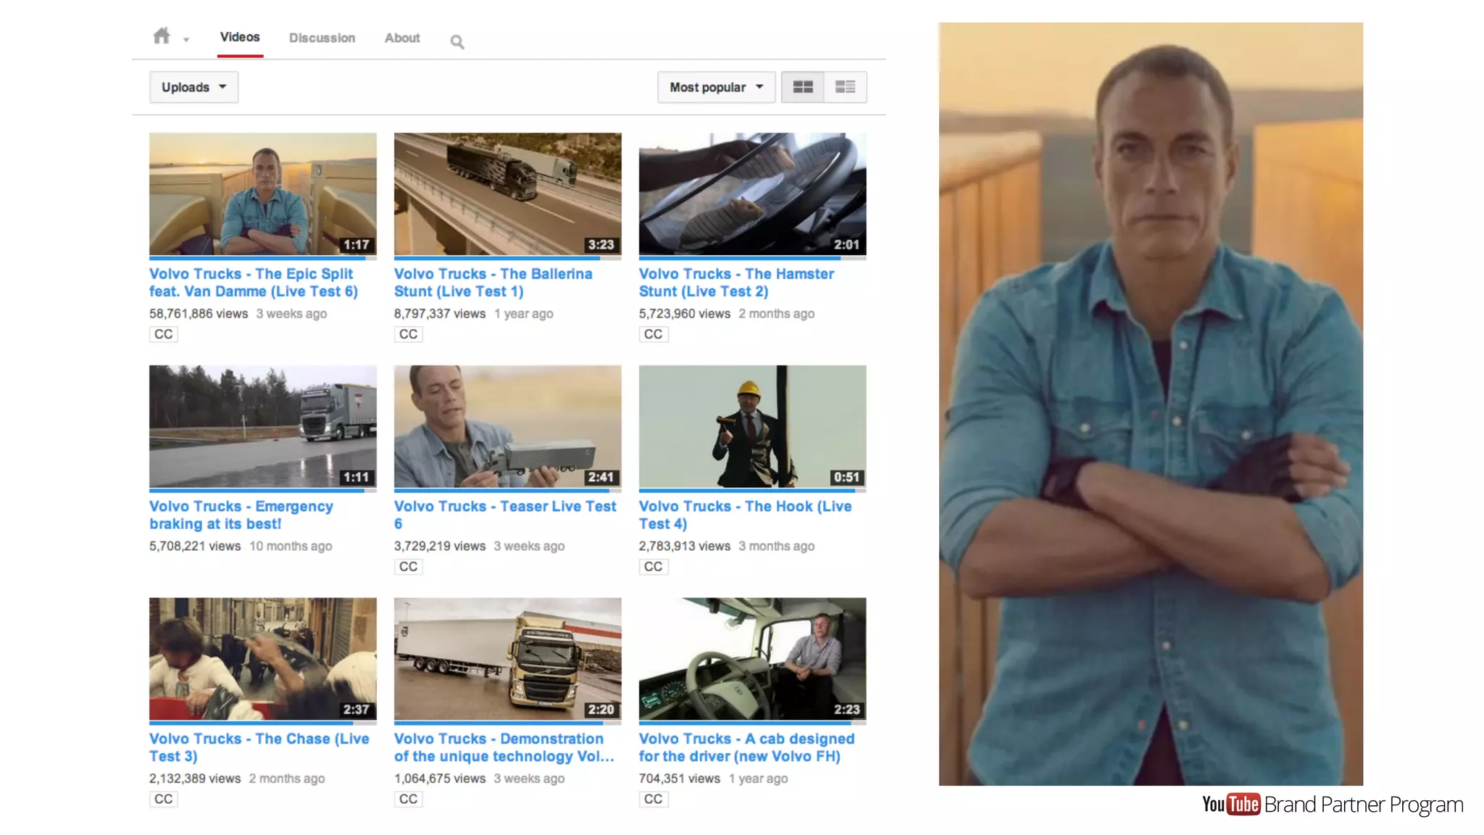Open the Discussion tab

pos(322,38)
